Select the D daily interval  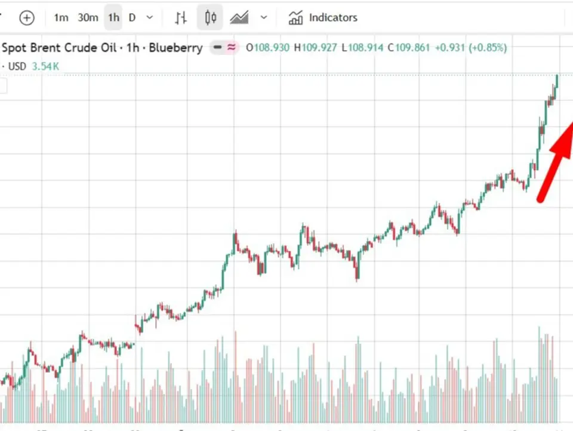pos(132,17)
